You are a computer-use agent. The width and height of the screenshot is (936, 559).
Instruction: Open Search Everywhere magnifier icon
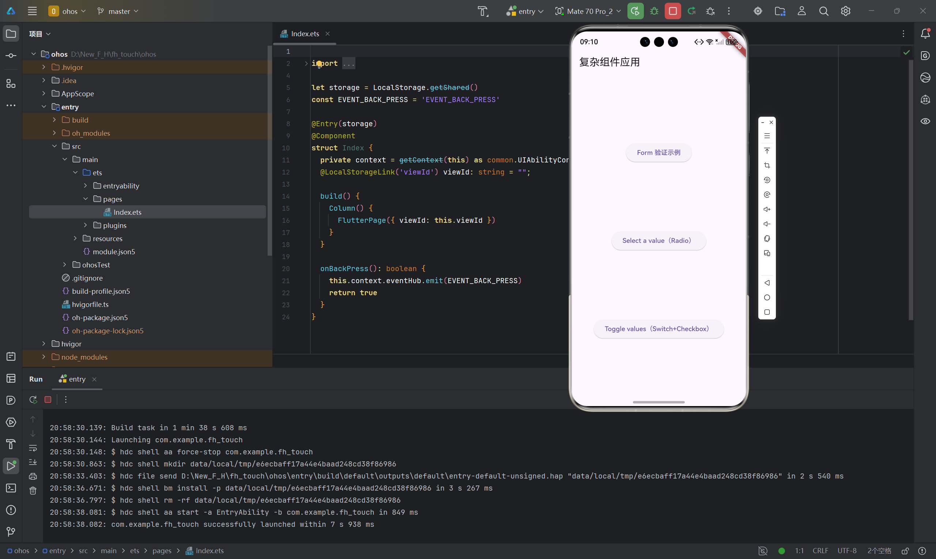click(x=823, y=11)
